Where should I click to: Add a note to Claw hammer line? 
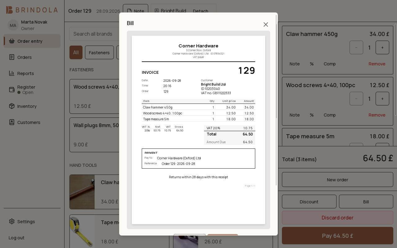295,64
